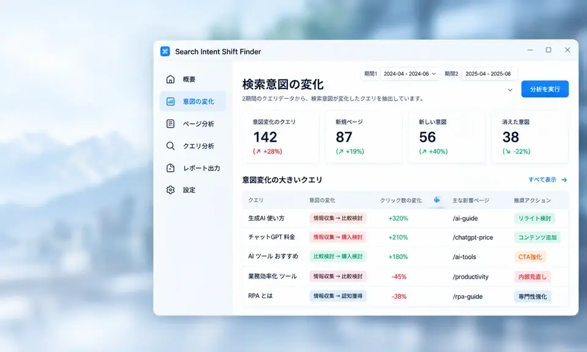The height and width of the screenshot is (352, 587).
Task: Click the down-arrow trend icon beside -22%
Action: pos(506,152)
